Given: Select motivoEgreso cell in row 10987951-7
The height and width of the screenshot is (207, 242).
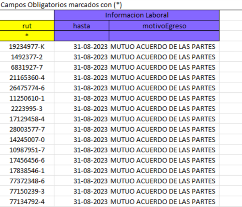Looking at the screenshot, I should click(164, 150).
